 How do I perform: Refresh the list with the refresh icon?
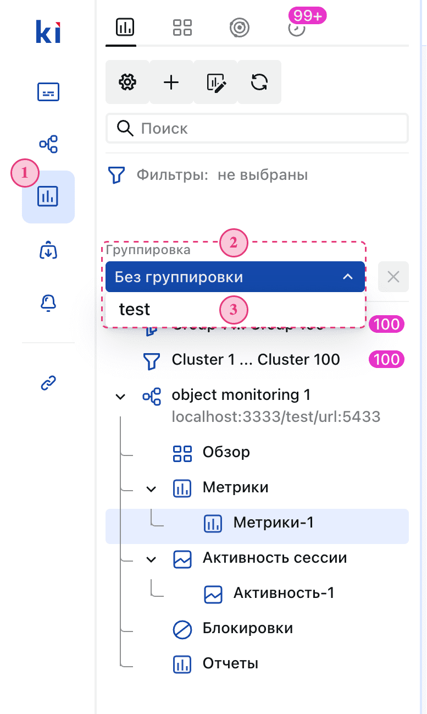259,81
